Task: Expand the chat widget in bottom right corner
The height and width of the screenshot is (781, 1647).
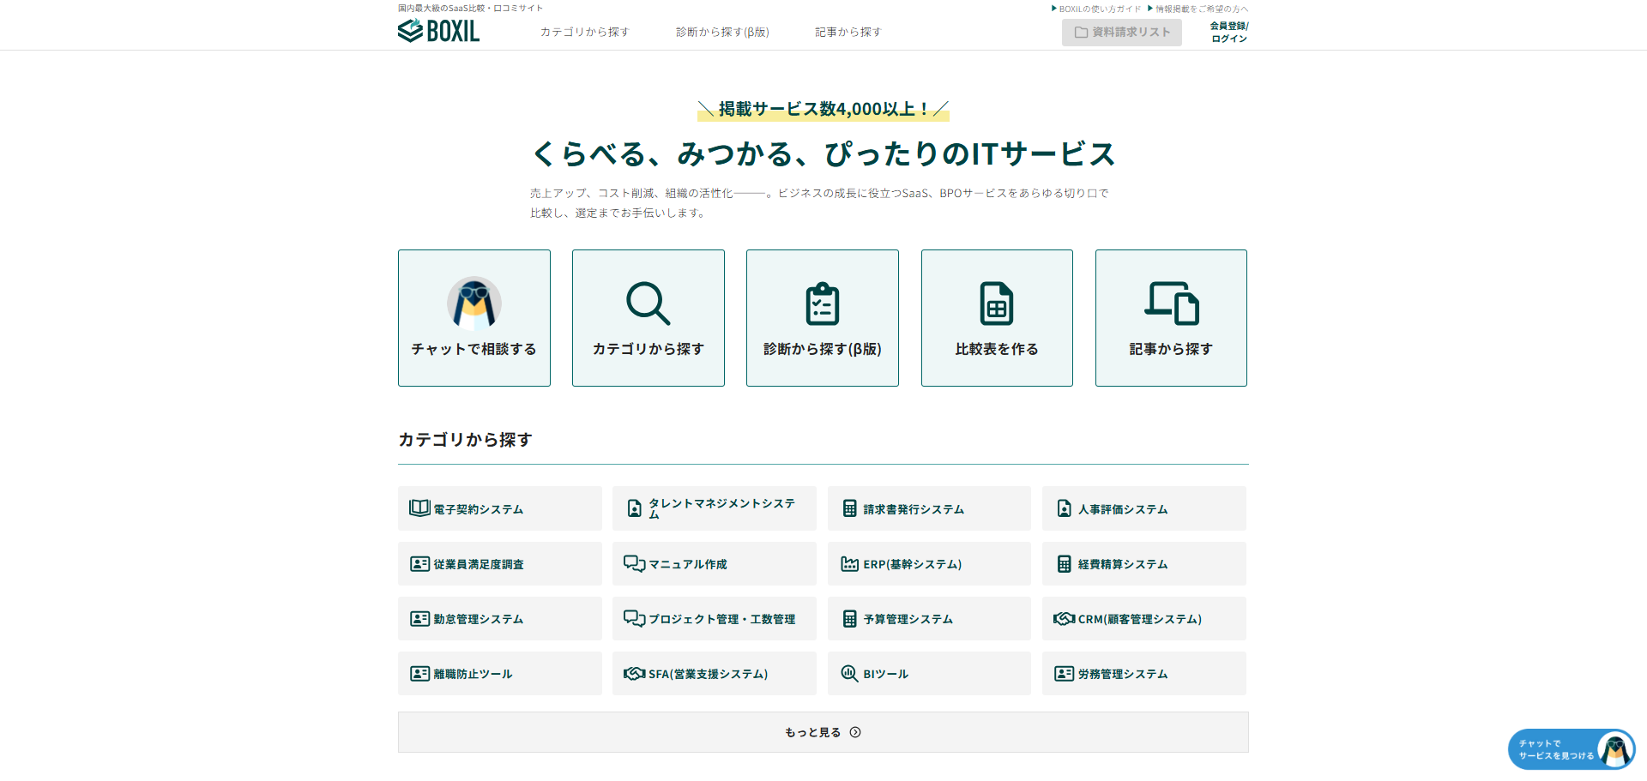Action: click(1571, 748)
